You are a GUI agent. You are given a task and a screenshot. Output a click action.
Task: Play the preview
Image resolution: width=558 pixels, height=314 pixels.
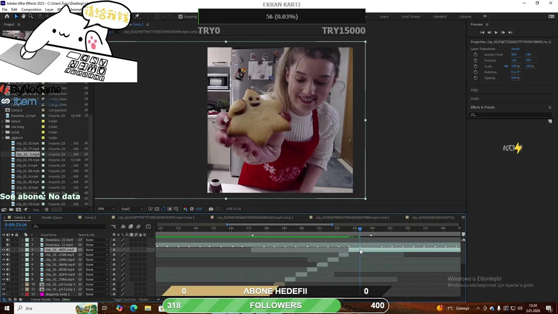[496, 32]
